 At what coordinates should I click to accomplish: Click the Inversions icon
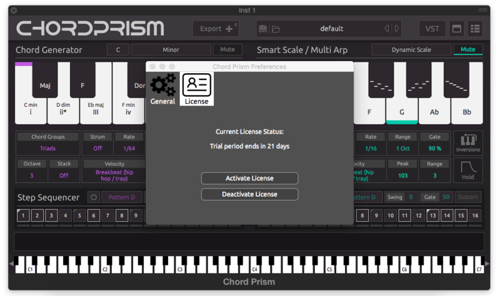click(467, 143)
